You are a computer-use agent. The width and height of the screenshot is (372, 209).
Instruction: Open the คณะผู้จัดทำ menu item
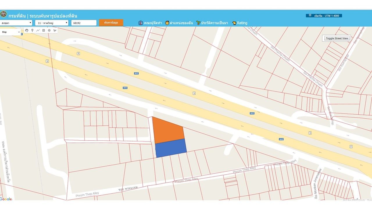coord(150,23)
